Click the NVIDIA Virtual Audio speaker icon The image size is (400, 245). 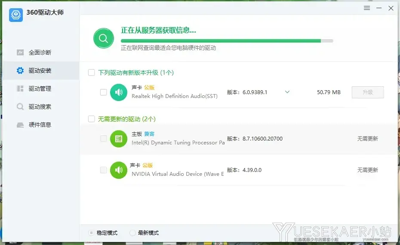tap(119, 170)
